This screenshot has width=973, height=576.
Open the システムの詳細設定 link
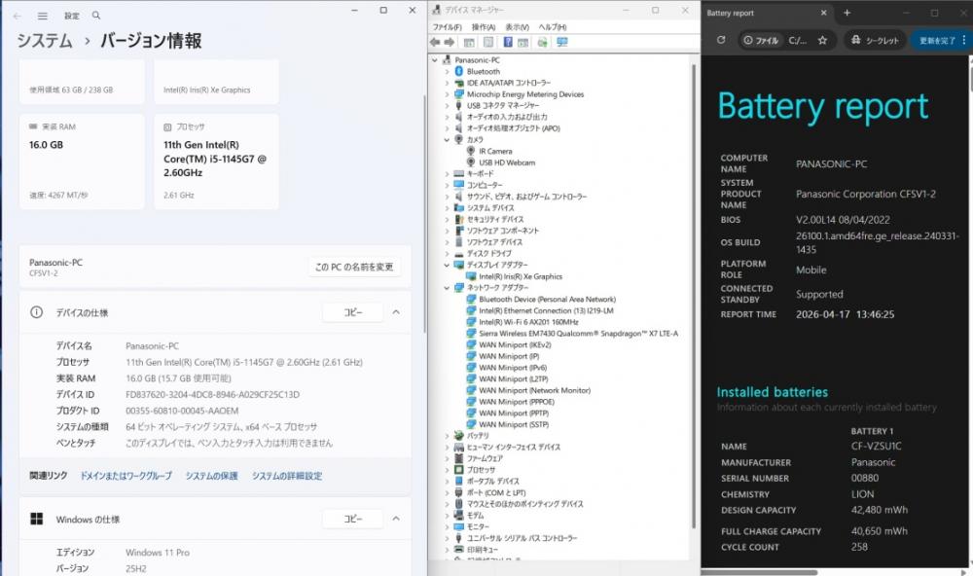[x=287, y=476]
